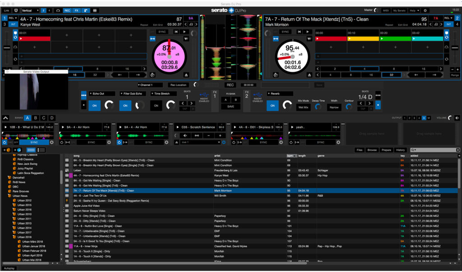The image size is (462, 272).
Task: Toggle FX 2 multi-effect mode dots
Action: point(378,95)
